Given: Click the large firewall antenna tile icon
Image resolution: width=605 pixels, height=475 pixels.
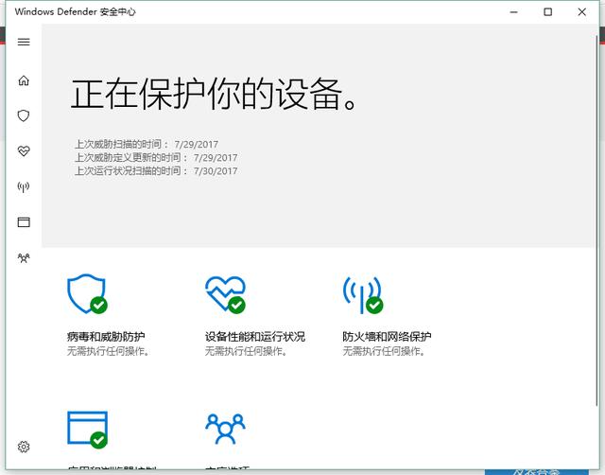Looking at the screenshot, I should tap(363, 294).
